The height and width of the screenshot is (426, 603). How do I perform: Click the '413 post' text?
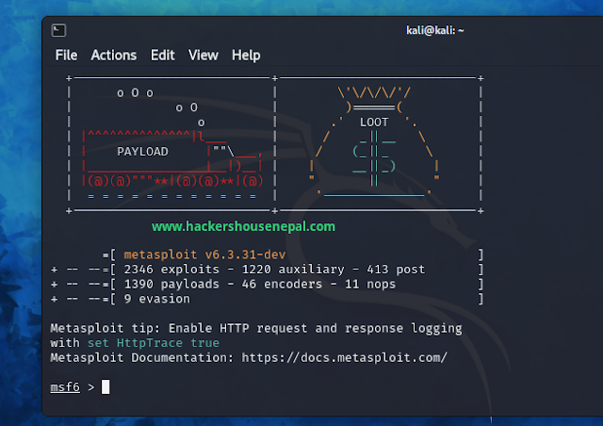coord(396,270)
